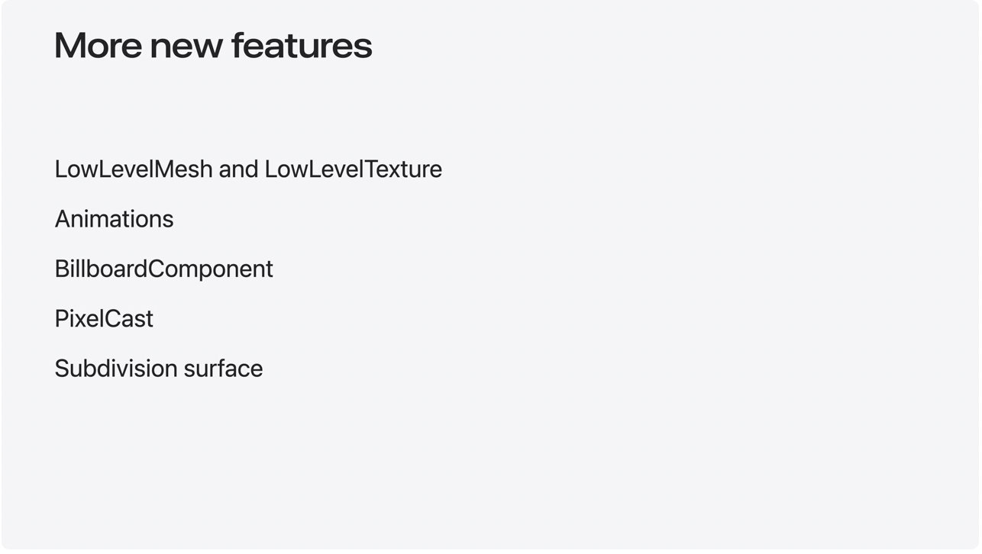Click the BillboardComponent list entry
The image size is (982, 554).
click(163, 269)
